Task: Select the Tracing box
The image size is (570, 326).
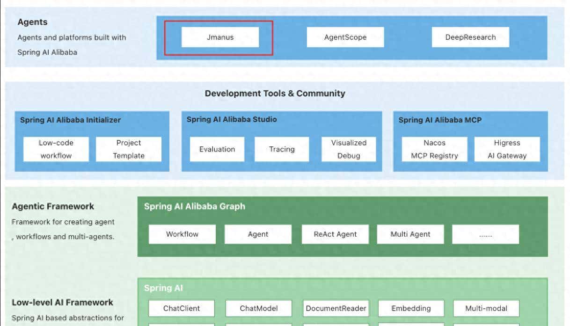Action: pyautogui.click(x=282, y=149)
